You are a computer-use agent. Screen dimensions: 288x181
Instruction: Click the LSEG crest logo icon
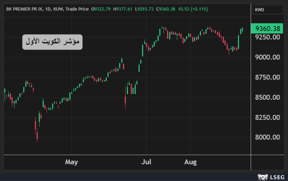(x=261, y=177)
